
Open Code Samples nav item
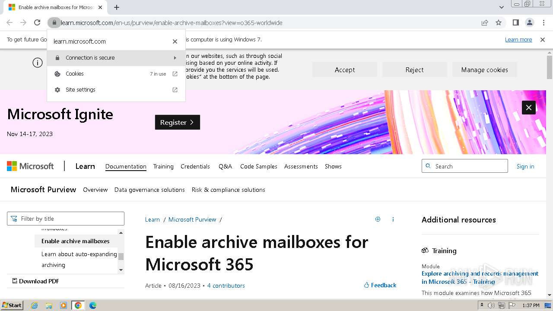259,166
